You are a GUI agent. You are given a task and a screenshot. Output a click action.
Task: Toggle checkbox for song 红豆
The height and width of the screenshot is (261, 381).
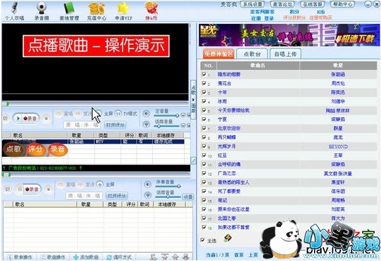(x=204, y=155)
